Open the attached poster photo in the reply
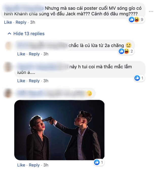Image resolution: width=157 pixels, height=171 pixels. [x=60, y=130]
